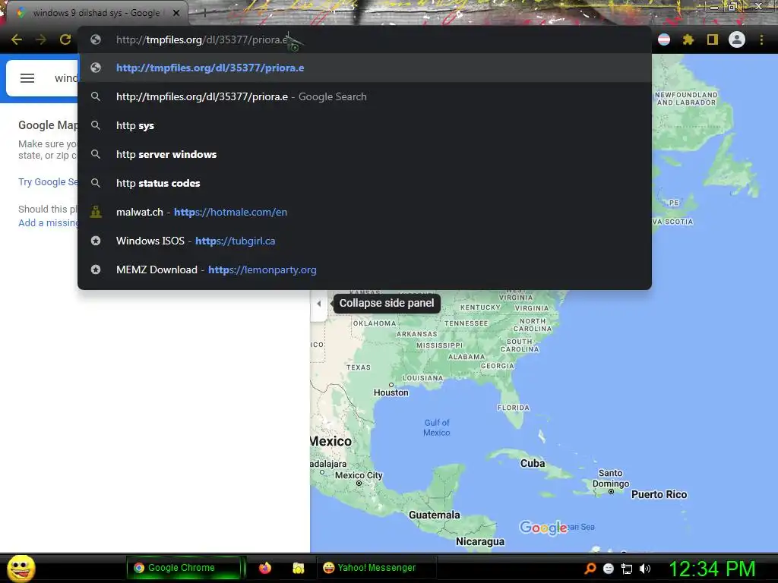Open the highlighted tmpfiles.org URL suggestion
Image resolution: width=778 pixels, height=583 pixels.
(365, 68)
